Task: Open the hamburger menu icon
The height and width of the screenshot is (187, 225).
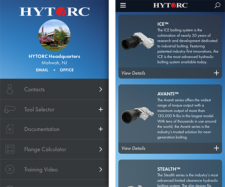Action: coord(123,5)
